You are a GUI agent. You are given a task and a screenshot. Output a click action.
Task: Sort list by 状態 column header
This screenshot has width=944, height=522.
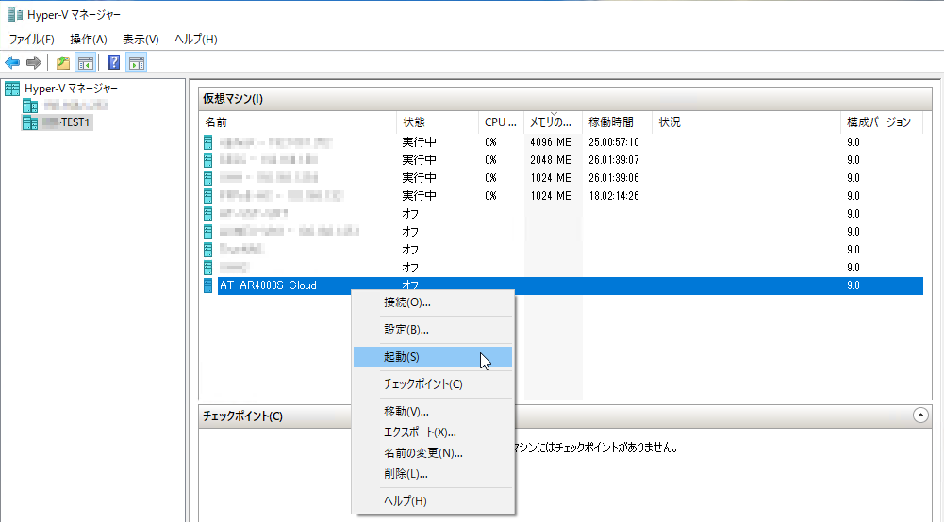tap(415, 122)
